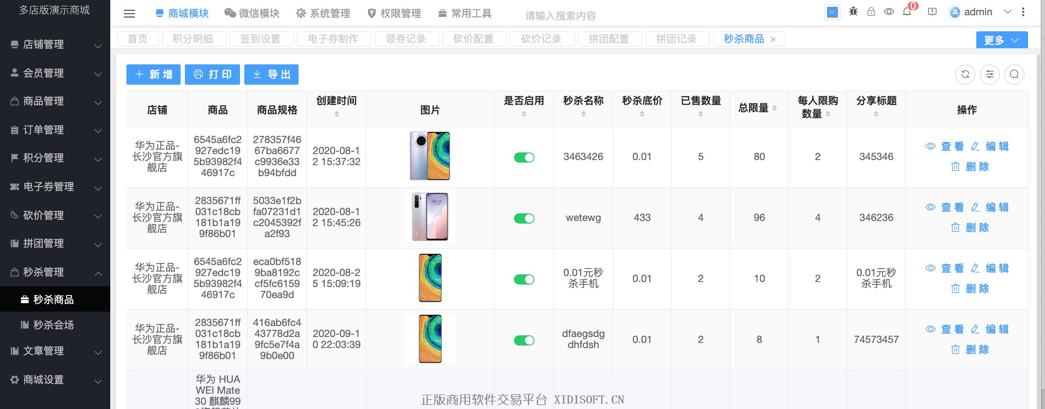Click the blue checkbox icon in header
1045x409 pixels.
(x=833, y=12)
